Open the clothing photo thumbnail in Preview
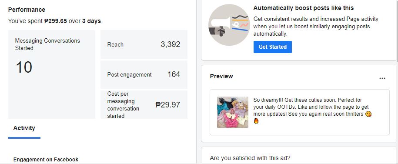398x164 pixels. tap(233, 112)
